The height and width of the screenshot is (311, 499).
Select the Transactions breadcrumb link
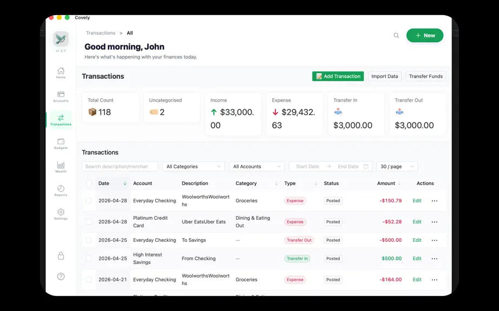[x=101, y=33]
